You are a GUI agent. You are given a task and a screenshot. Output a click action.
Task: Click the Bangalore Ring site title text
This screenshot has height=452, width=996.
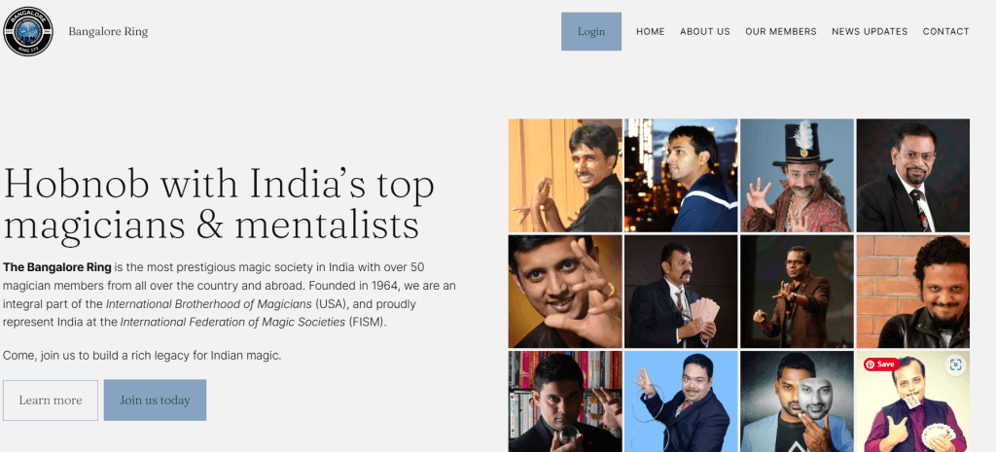point(108,32)
